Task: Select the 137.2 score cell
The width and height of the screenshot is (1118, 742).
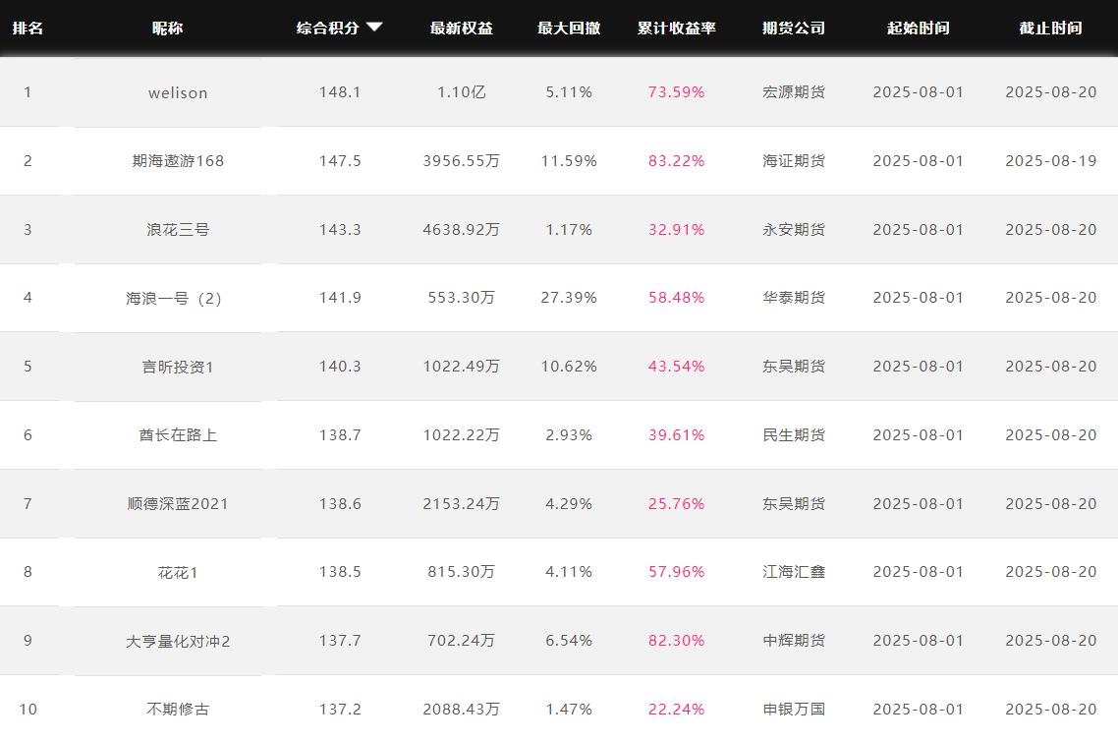Action: point(340,710)
